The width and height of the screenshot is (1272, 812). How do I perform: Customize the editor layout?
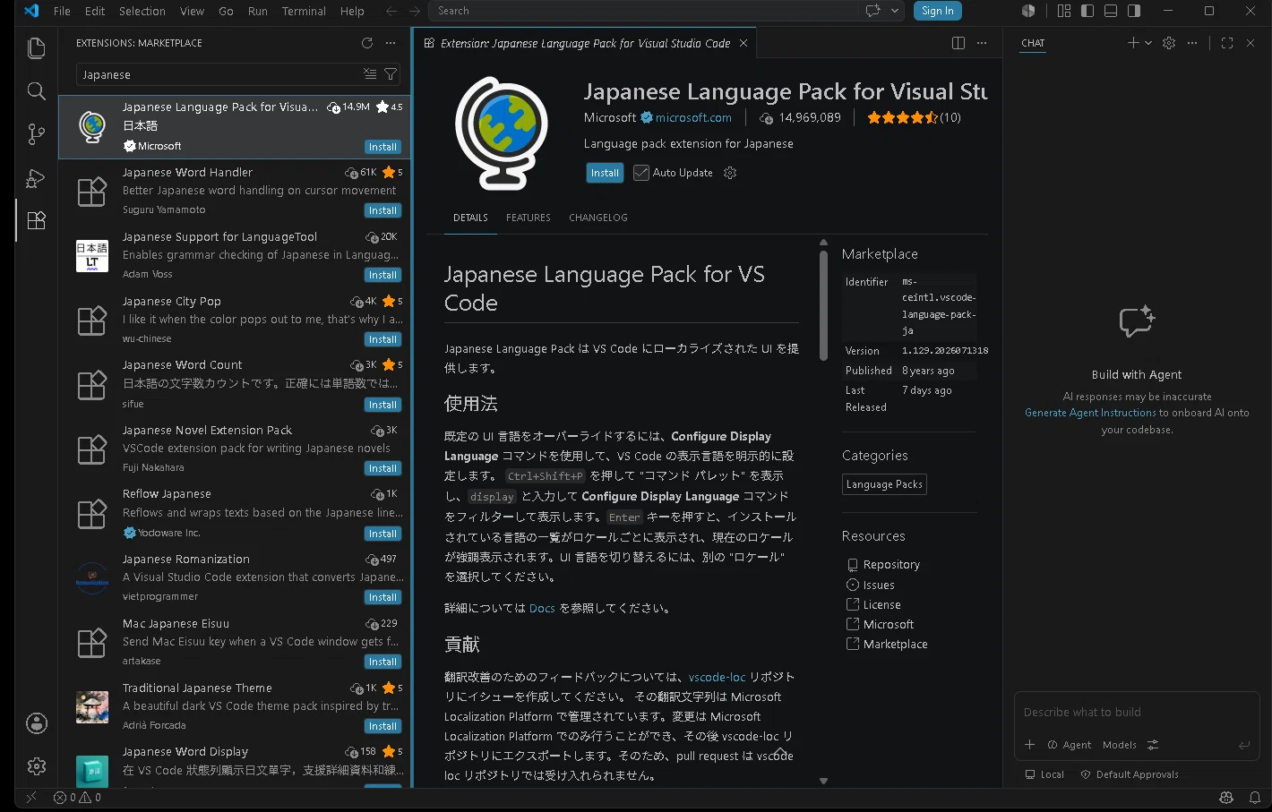[x=1064, y=11]
